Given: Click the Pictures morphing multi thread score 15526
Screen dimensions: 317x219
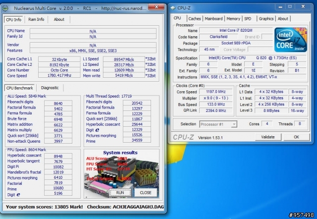Looking at the screenshot, I should [137, 135].
